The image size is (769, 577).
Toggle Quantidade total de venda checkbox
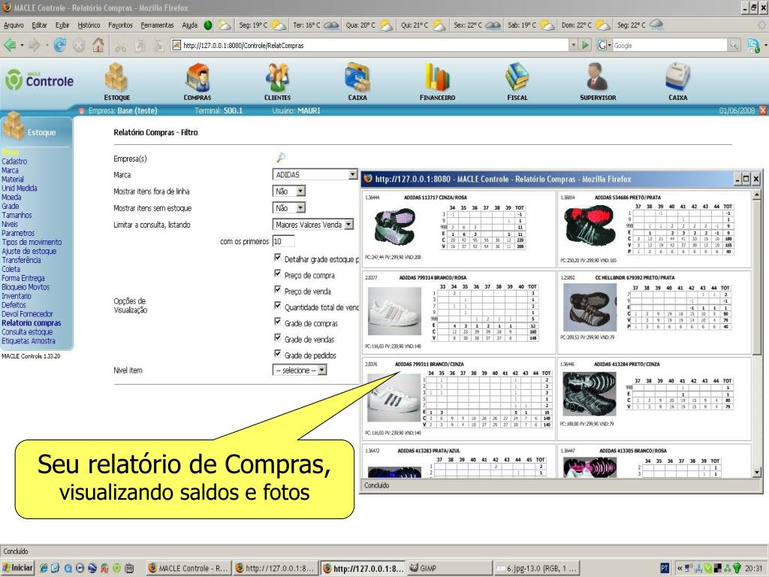pyautogui.click(x=278, y=306)
